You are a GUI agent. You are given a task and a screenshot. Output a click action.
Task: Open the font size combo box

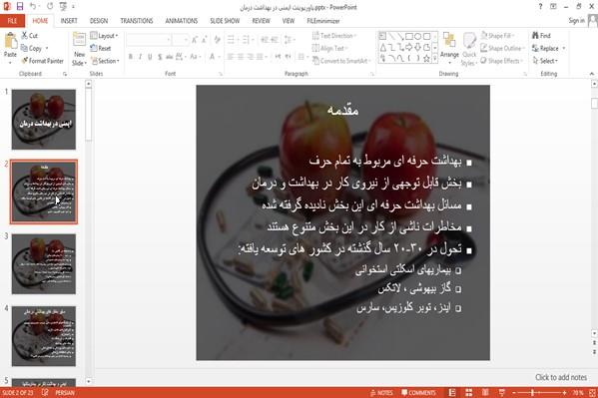[180, 40]
